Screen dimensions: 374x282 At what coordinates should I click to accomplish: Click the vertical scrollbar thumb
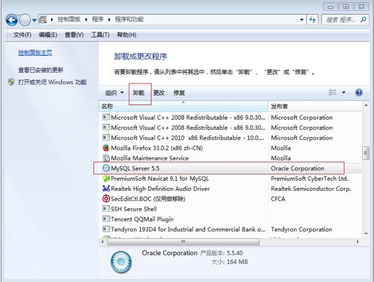(x=365, y=153)
